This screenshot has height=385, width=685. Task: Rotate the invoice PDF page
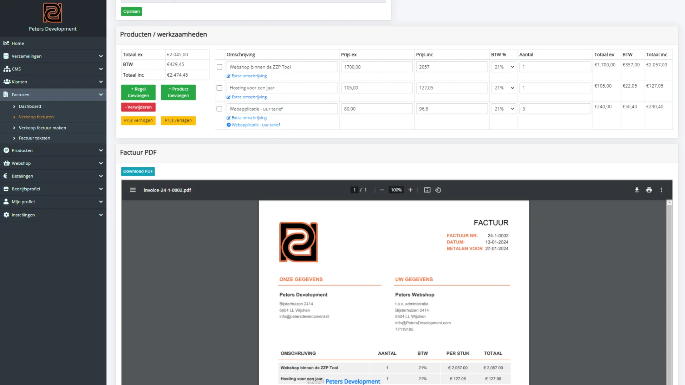point(438,190)
